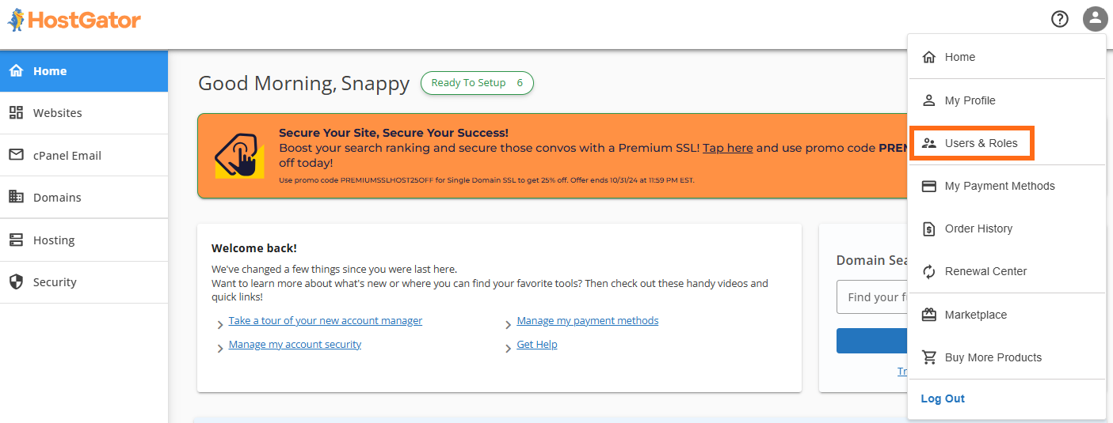Open the Ready To Setup badge
This screenshot has height=423, width=1113.
pyautogui.click(x=477, y=83)
